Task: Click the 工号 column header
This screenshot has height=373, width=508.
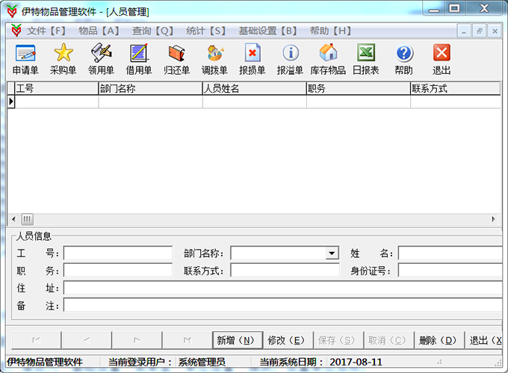Action: pyautogui.click(x=56, y=88)
